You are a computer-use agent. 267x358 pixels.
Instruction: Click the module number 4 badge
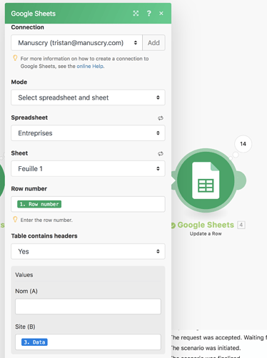tap(241, 225)
